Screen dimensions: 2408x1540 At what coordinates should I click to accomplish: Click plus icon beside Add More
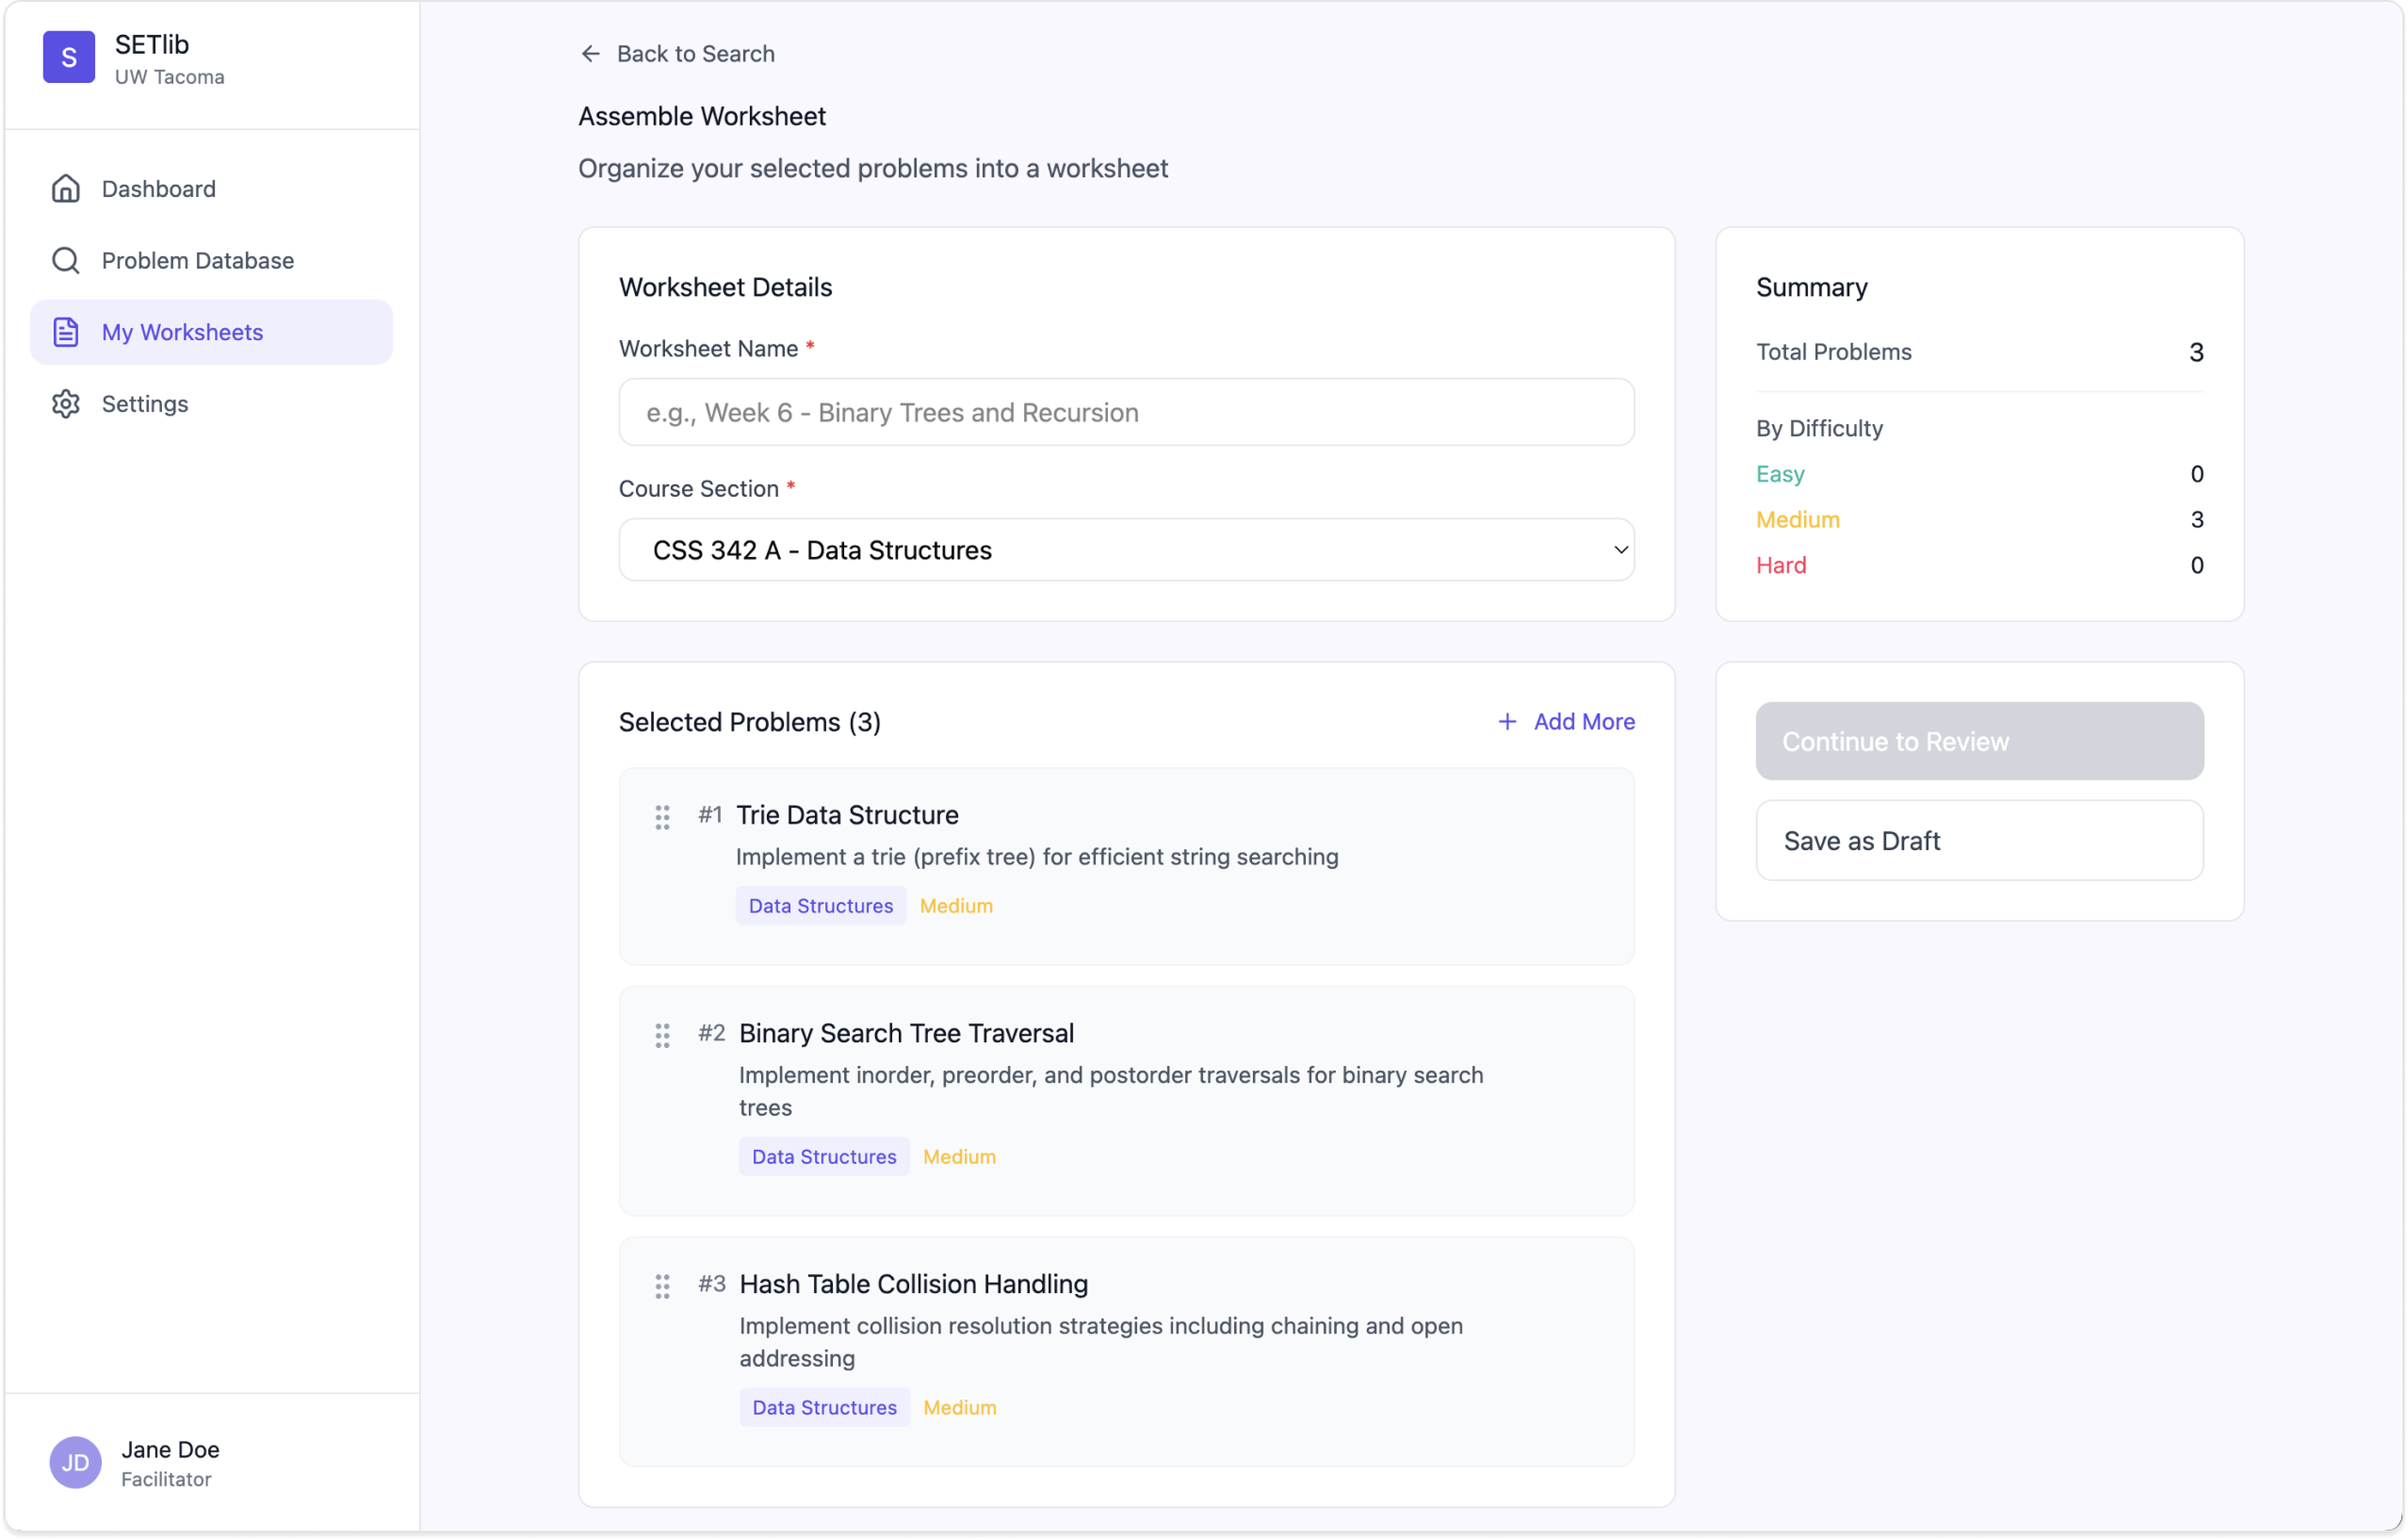tap(1506, 722)
